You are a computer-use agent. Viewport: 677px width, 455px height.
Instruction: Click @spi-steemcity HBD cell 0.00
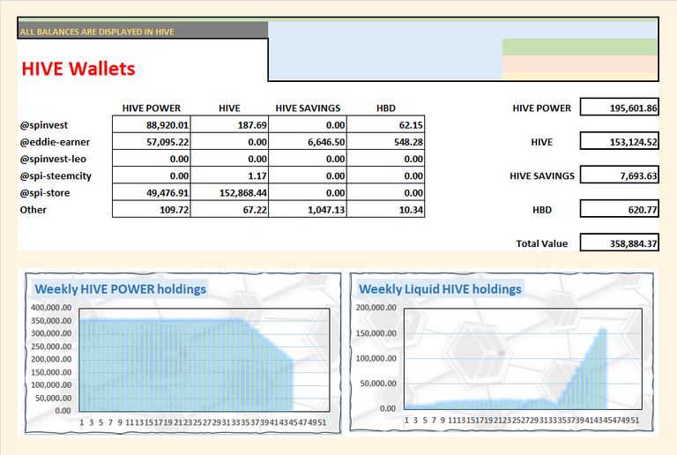click(385, 175)
